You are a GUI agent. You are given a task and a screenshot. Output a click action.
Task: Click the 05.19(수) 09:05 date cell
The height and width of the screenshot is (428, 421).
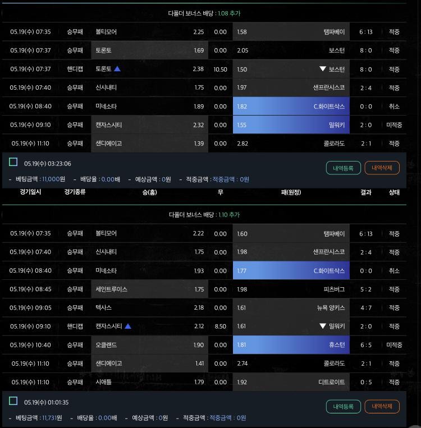30,307
